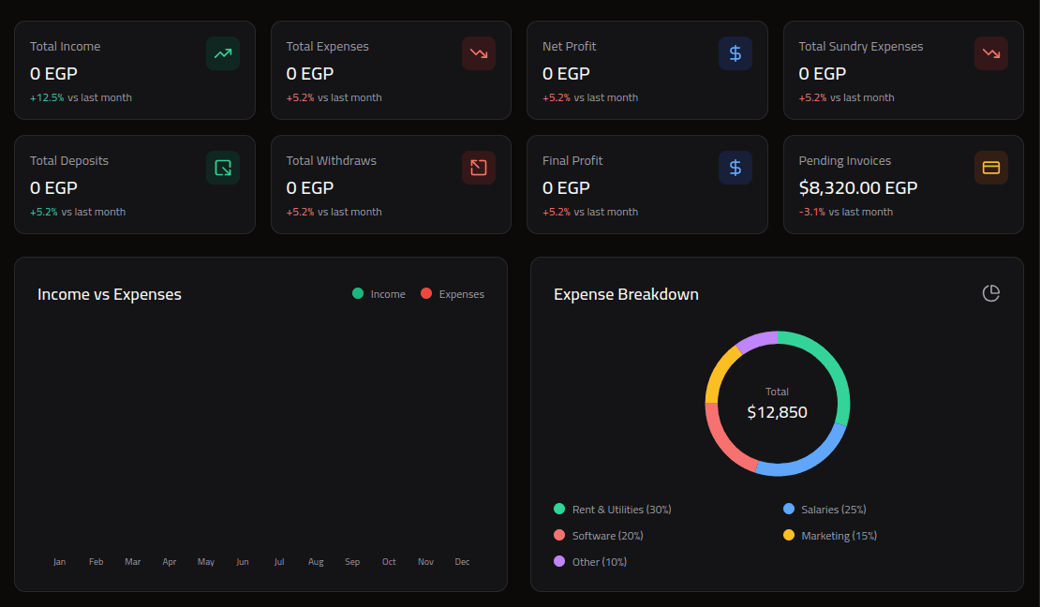Open the Pending Invoices card
The width and height of the screenshot is (1040, 607).
tap(903, 185)
